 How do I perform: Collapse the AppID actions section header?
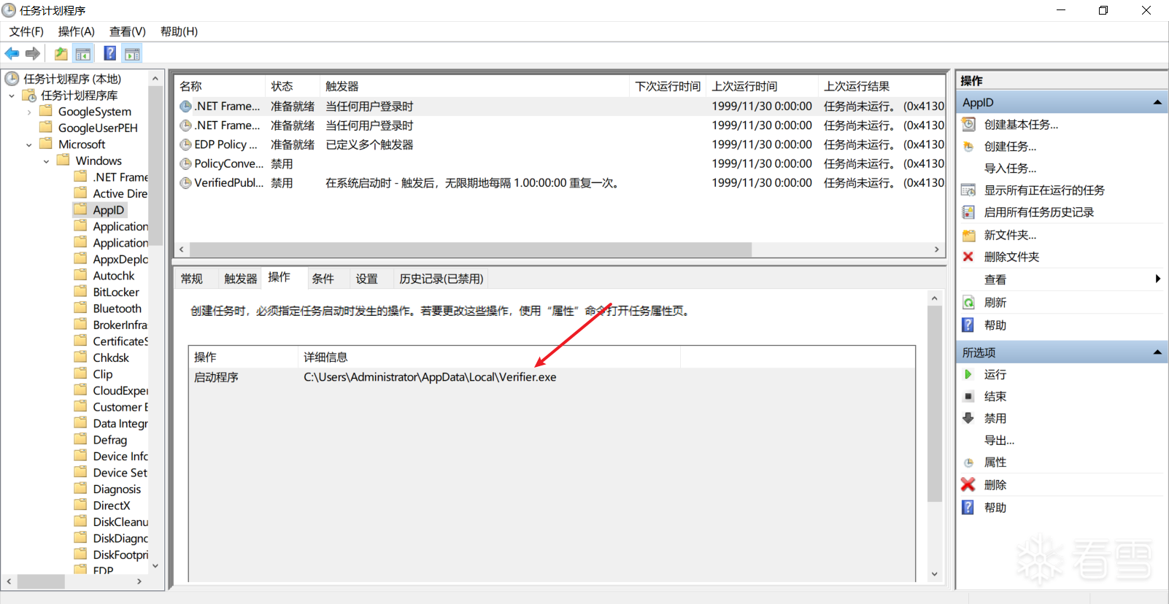click(1157, 103)
